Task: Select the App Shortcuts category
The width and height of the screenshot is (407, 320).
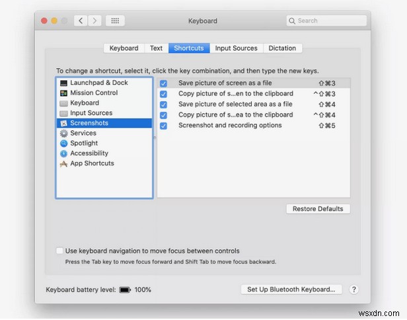Action: (x=104, y=164)
